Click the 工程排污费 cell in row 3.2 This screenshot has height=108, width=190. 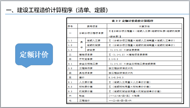pos(92,68)
